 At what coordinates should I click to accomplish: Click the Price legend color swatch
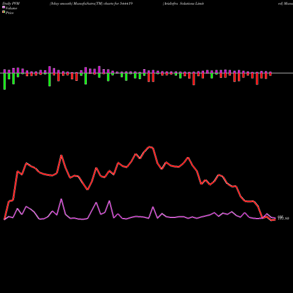click(4, 12)
